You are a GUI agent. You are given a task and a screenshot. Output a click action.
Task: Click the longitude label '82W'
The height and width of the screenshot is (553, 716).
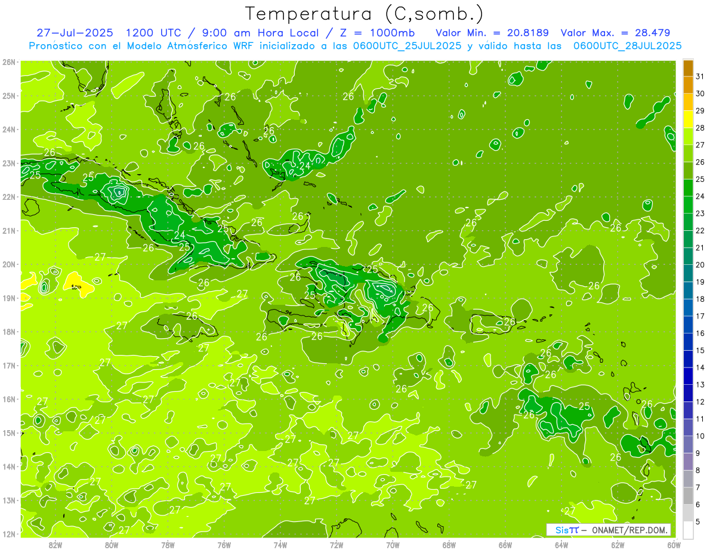(x=55, y=545)
